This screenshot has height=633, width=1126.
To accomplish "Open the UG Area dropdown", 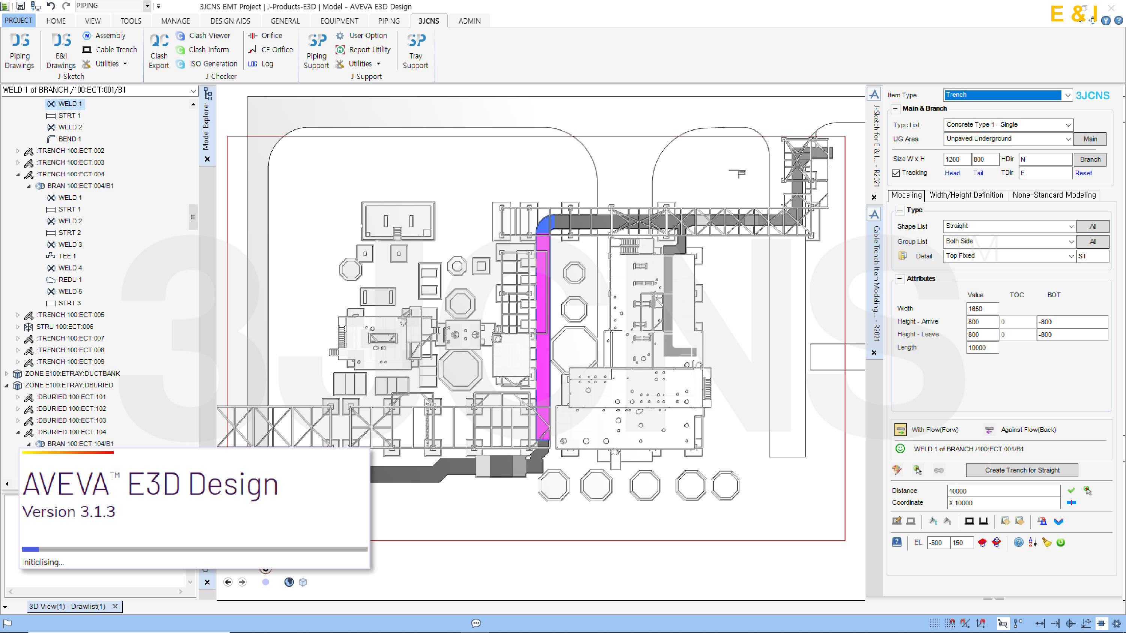I will coord(1068,139).
